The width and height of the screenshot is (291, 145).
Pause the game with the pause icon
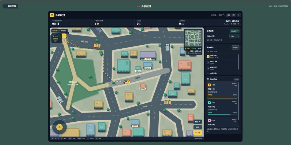[x=239, y=15]
